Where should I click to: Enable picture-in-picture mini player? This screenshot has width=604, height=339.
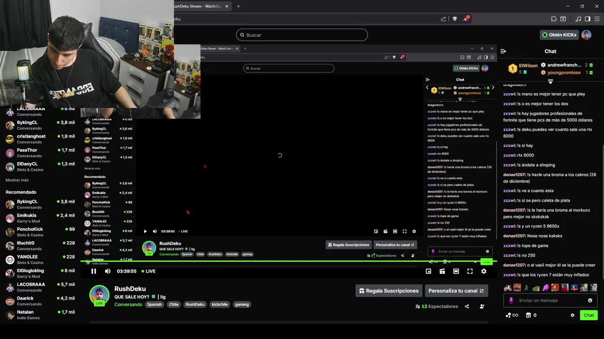(428, 271)
